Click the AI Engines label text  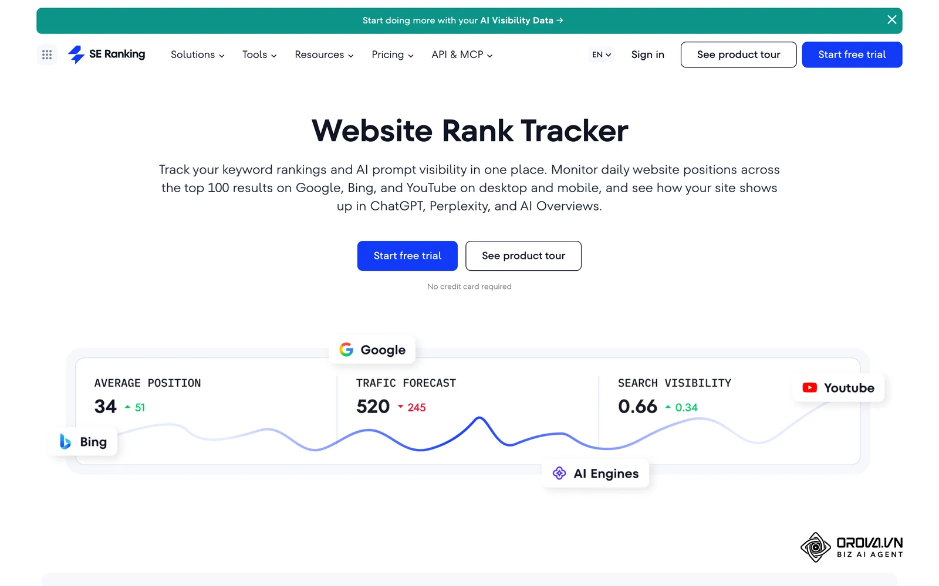click(x=606, y=473)
